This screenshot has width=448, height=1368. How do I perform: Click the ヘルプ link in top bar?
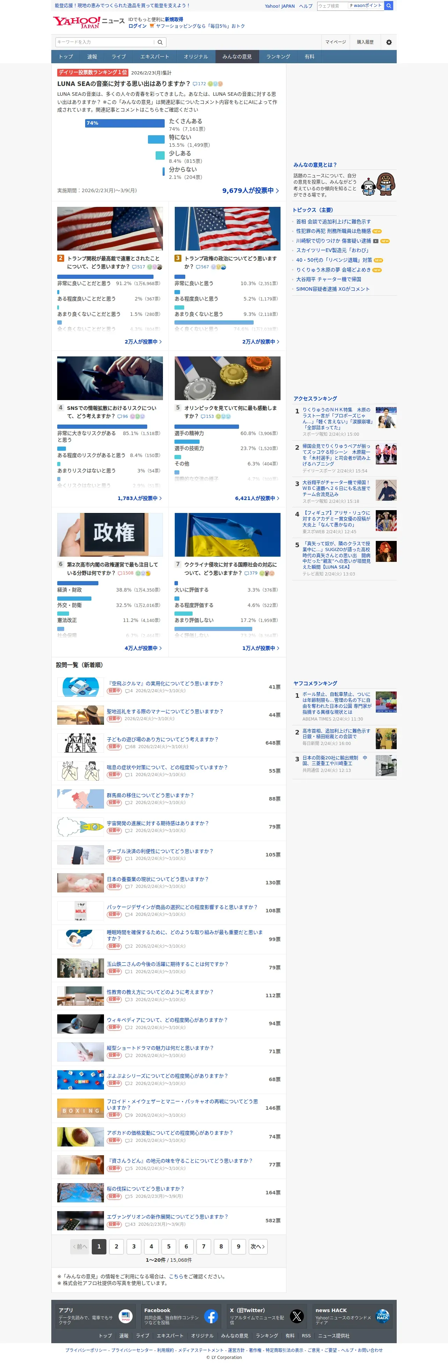[x=306, y=6]
